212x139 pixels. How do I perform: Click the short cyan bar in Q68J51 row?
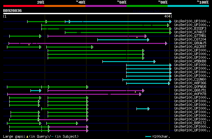point(35,91)
